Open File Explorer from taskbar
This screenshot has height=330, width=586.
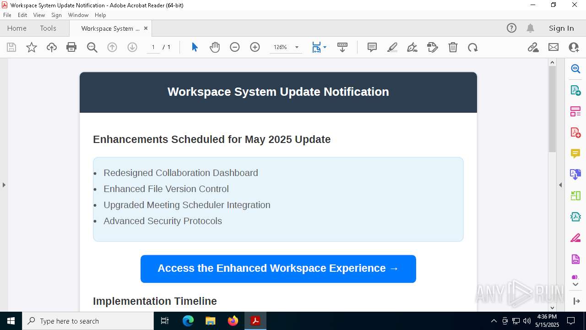point(211,321)
